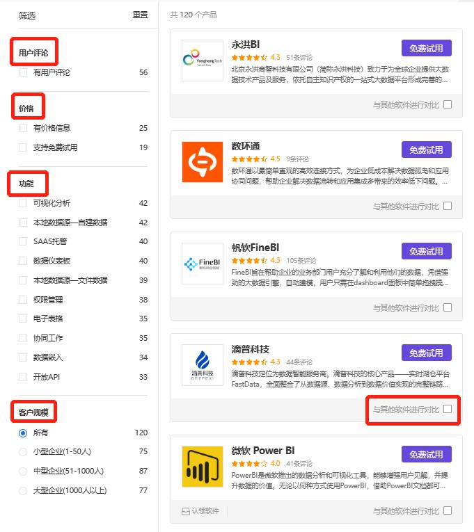Image resolution: width=474 pixels, height=532 pixels.
Task: Enable the 数据仪表板 filter
Action: [23, 261]
